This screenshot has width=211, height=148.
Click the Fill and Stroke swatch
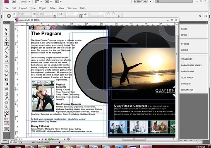click(x=6, y=113)
